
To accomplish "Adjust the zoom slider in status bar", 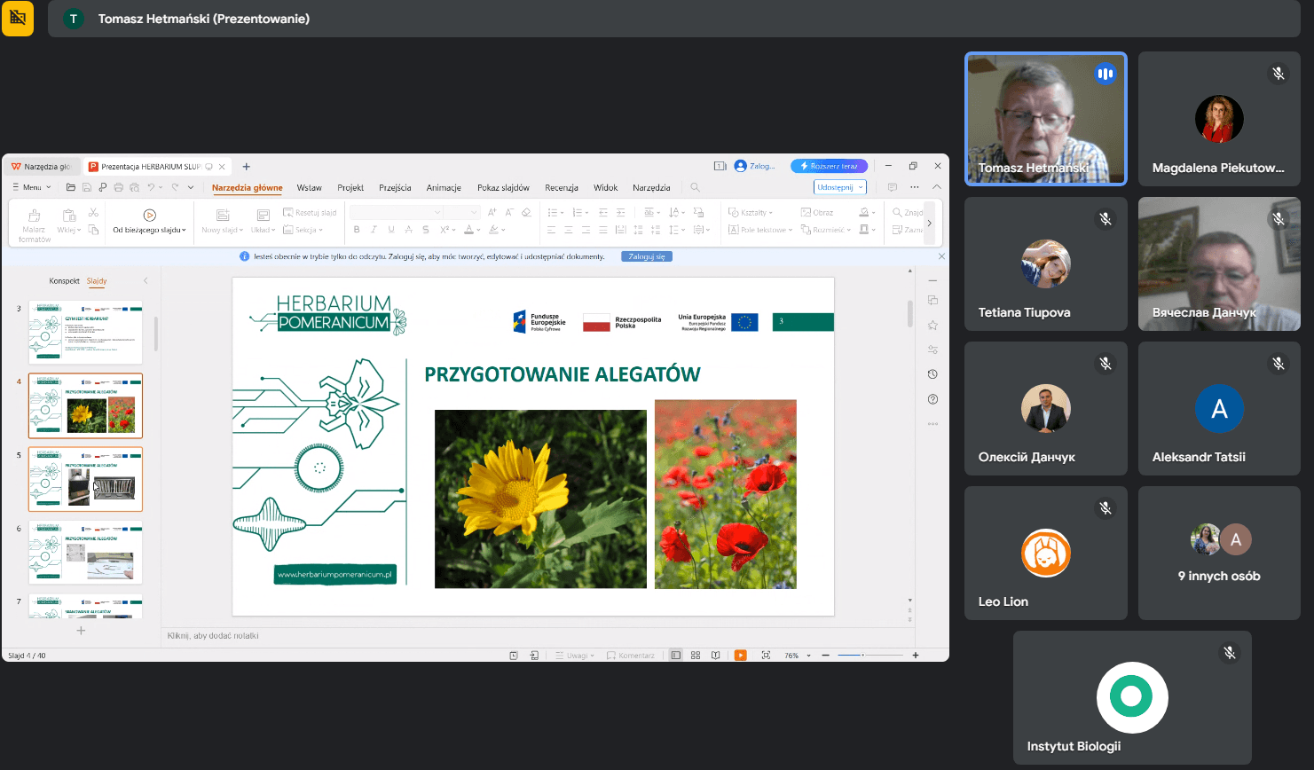I will coord(870,656).
